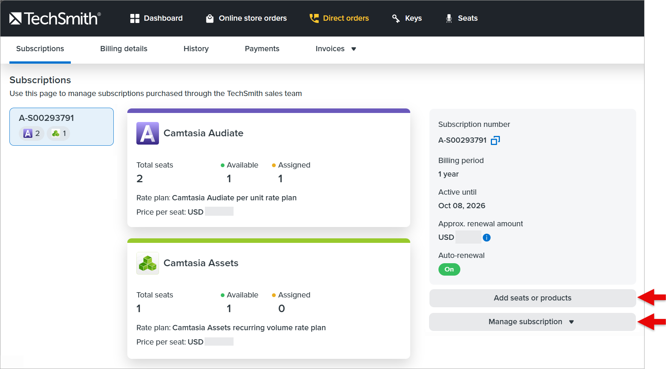Viewport: 666px width, 369px height.
Task: Click Audiate per unit rate plan text
Action: tap(234, 198)
